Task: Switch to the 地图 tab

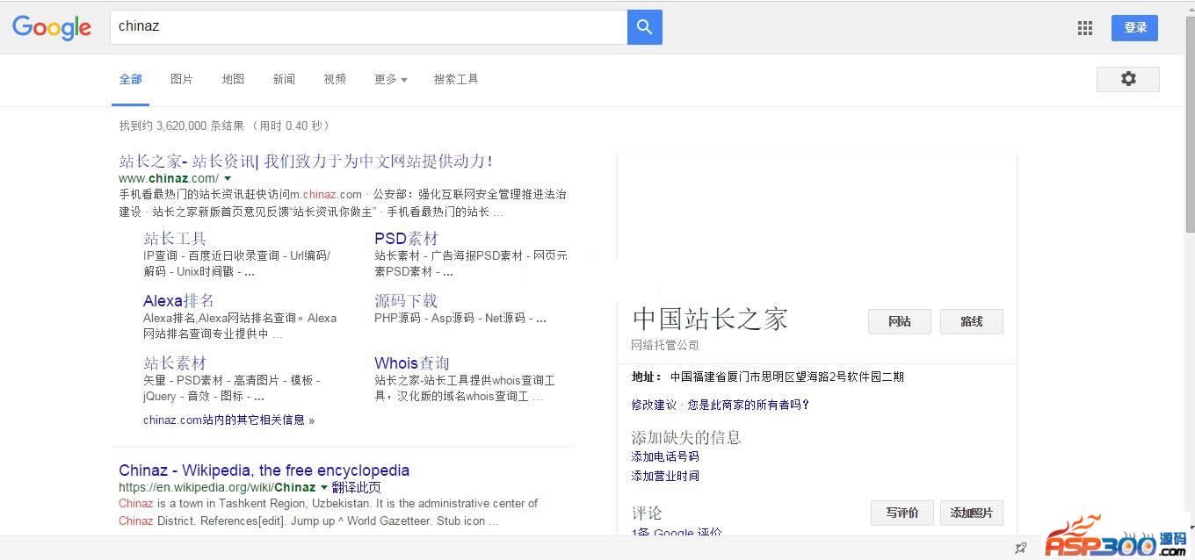Action: coord(233,79)
